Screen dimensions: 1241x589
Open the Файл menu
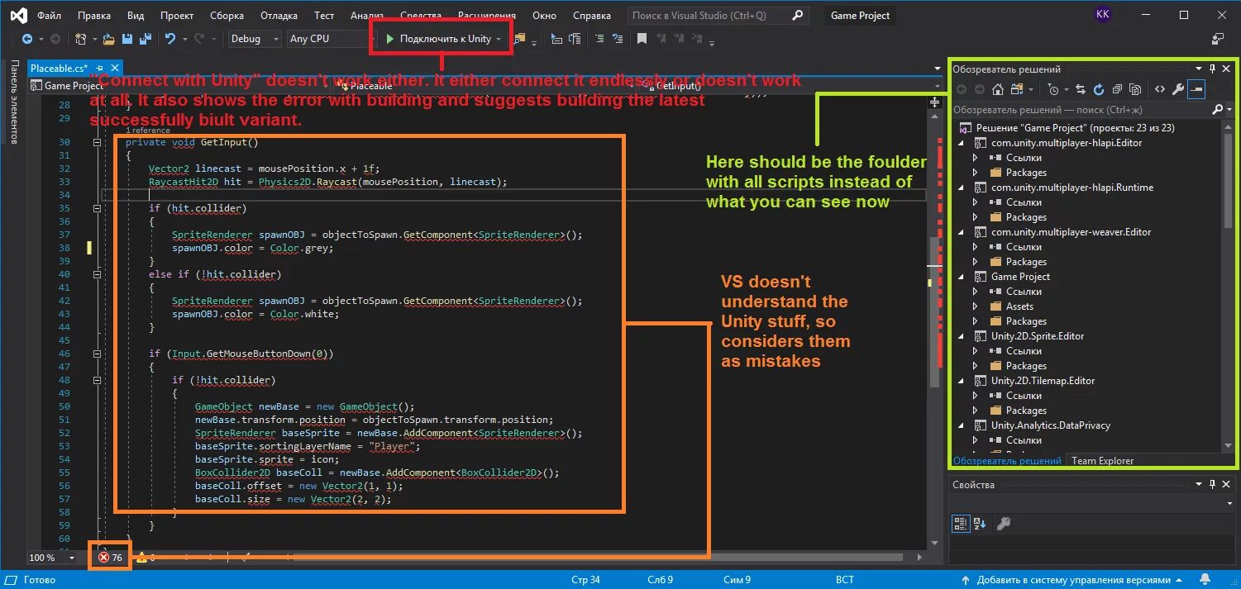point(49,16)
